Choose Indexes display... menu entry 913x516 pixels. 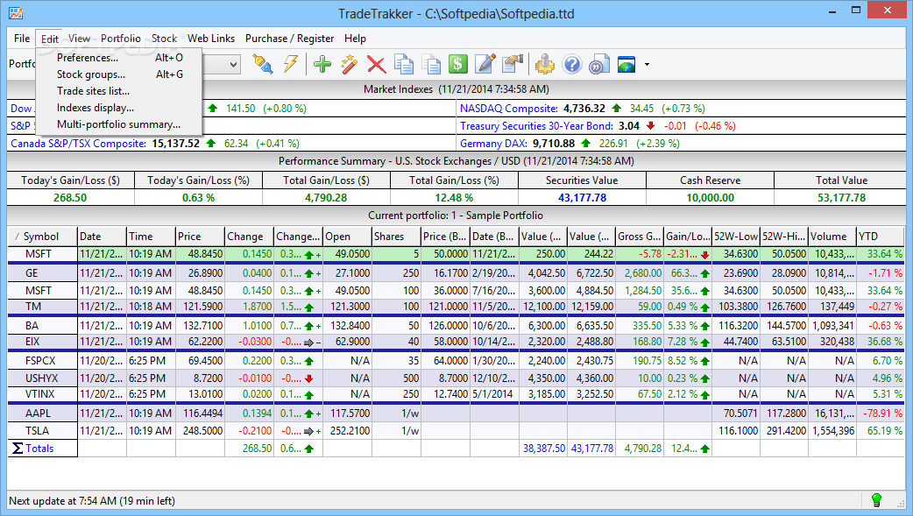click(x=119, y=108)
